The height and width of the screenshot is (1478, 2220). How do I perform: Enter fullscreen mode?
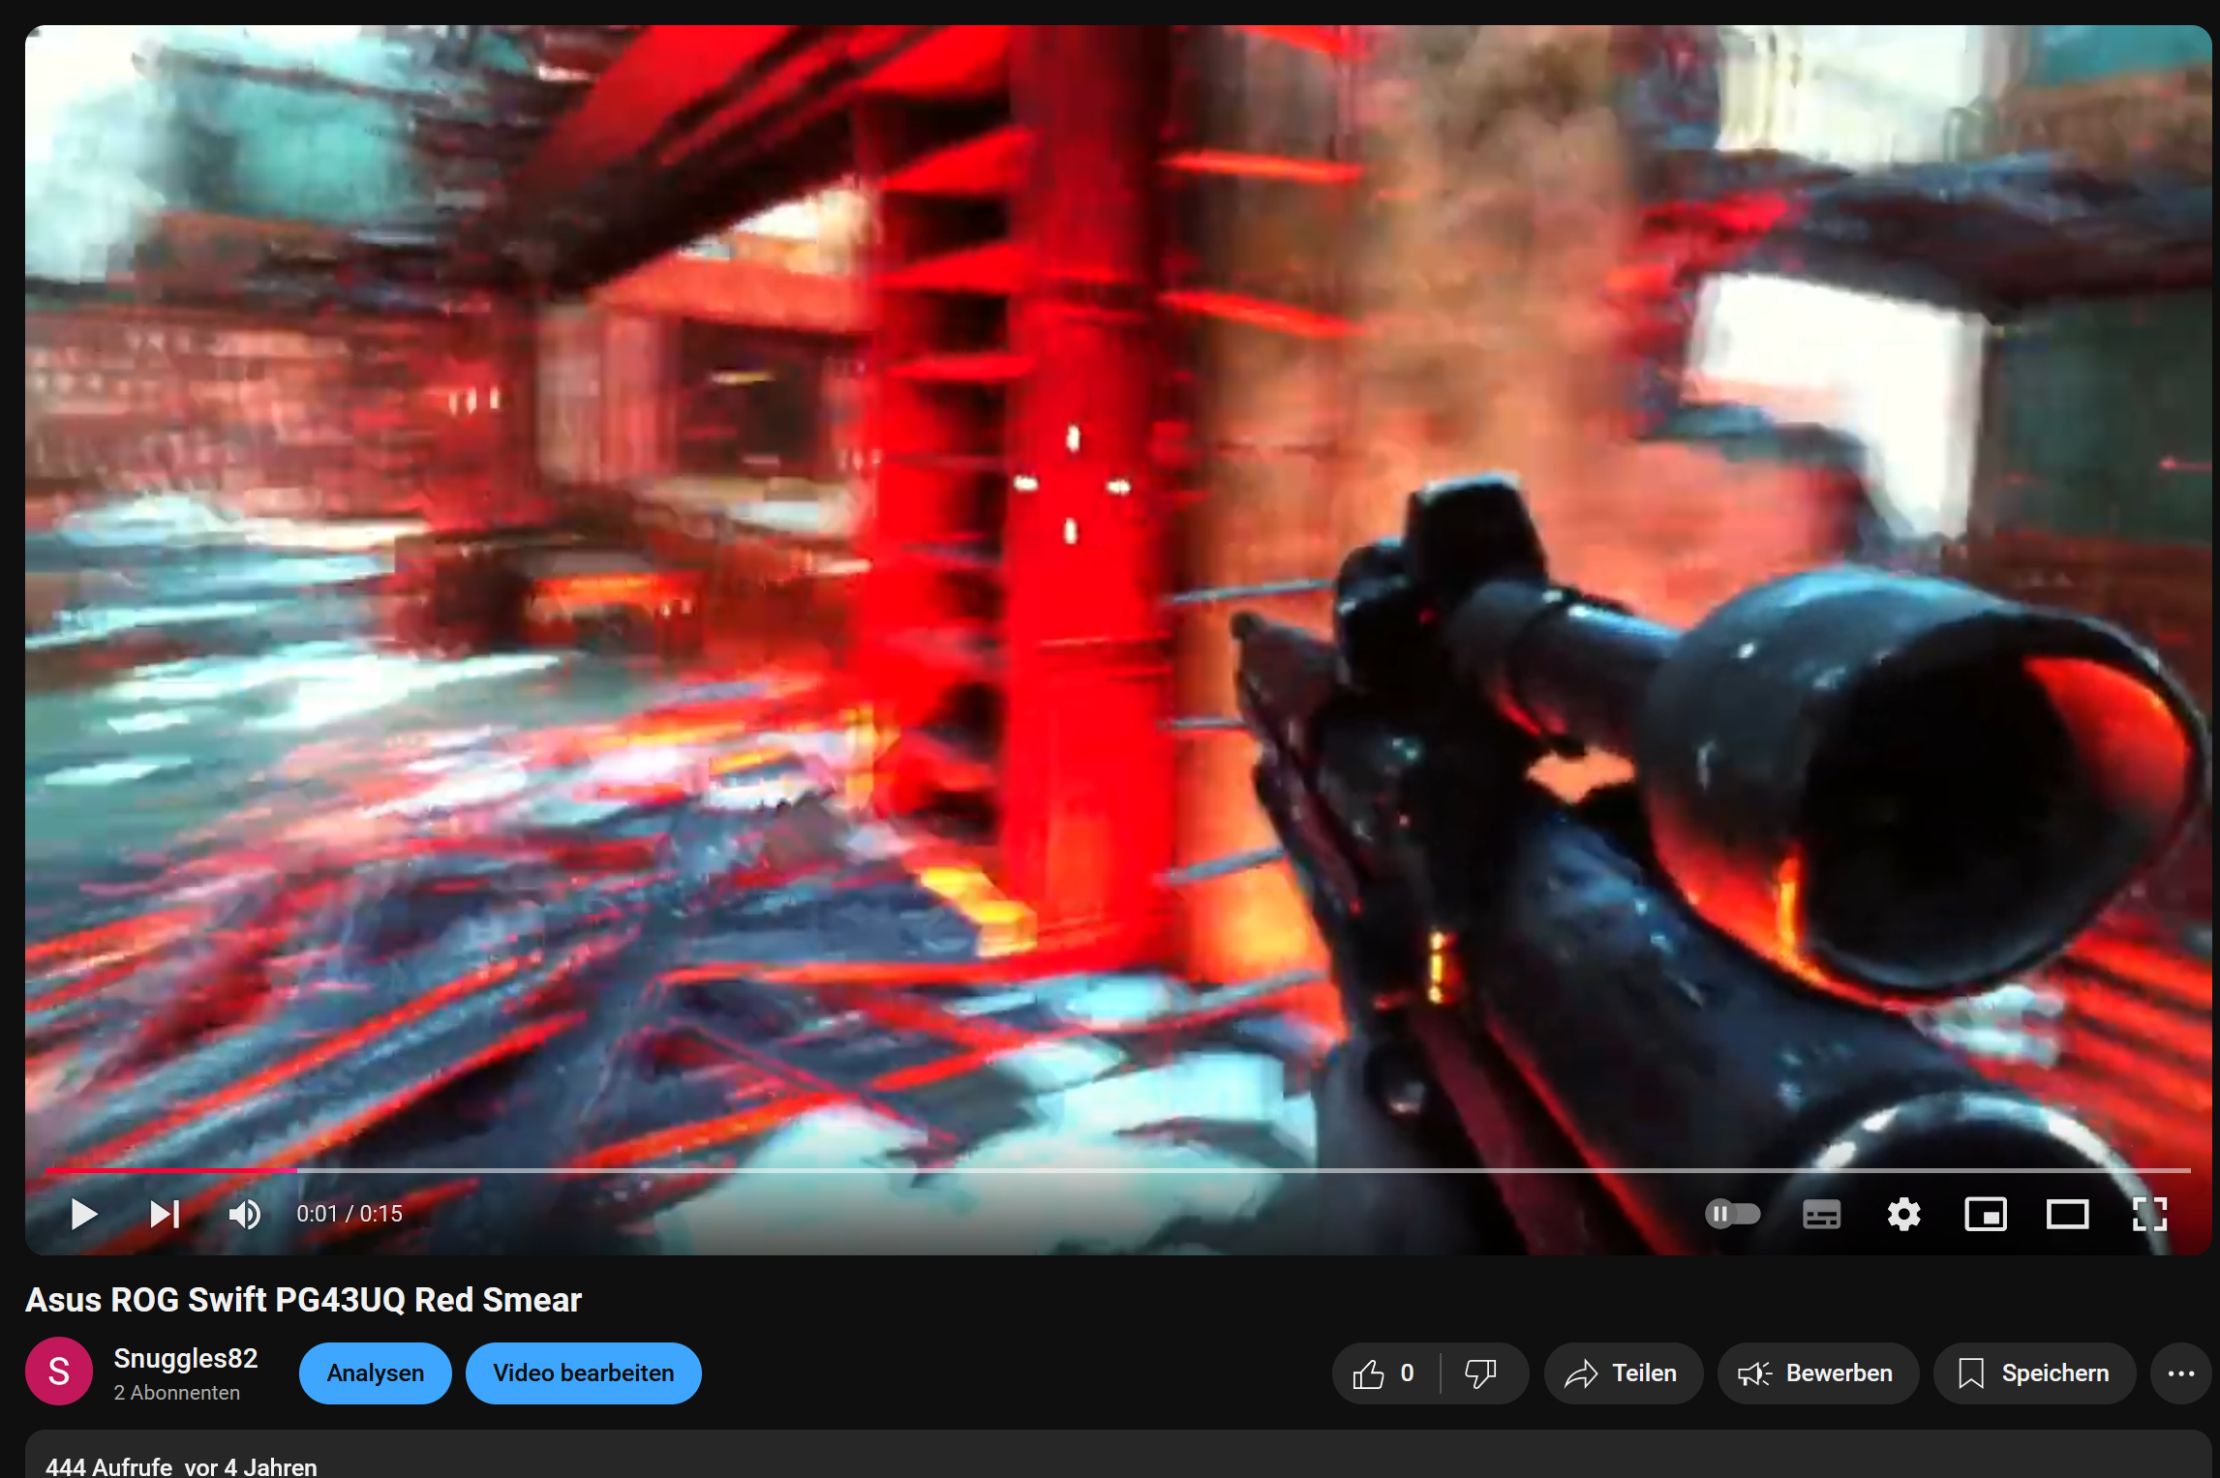coord(2149,1214)
